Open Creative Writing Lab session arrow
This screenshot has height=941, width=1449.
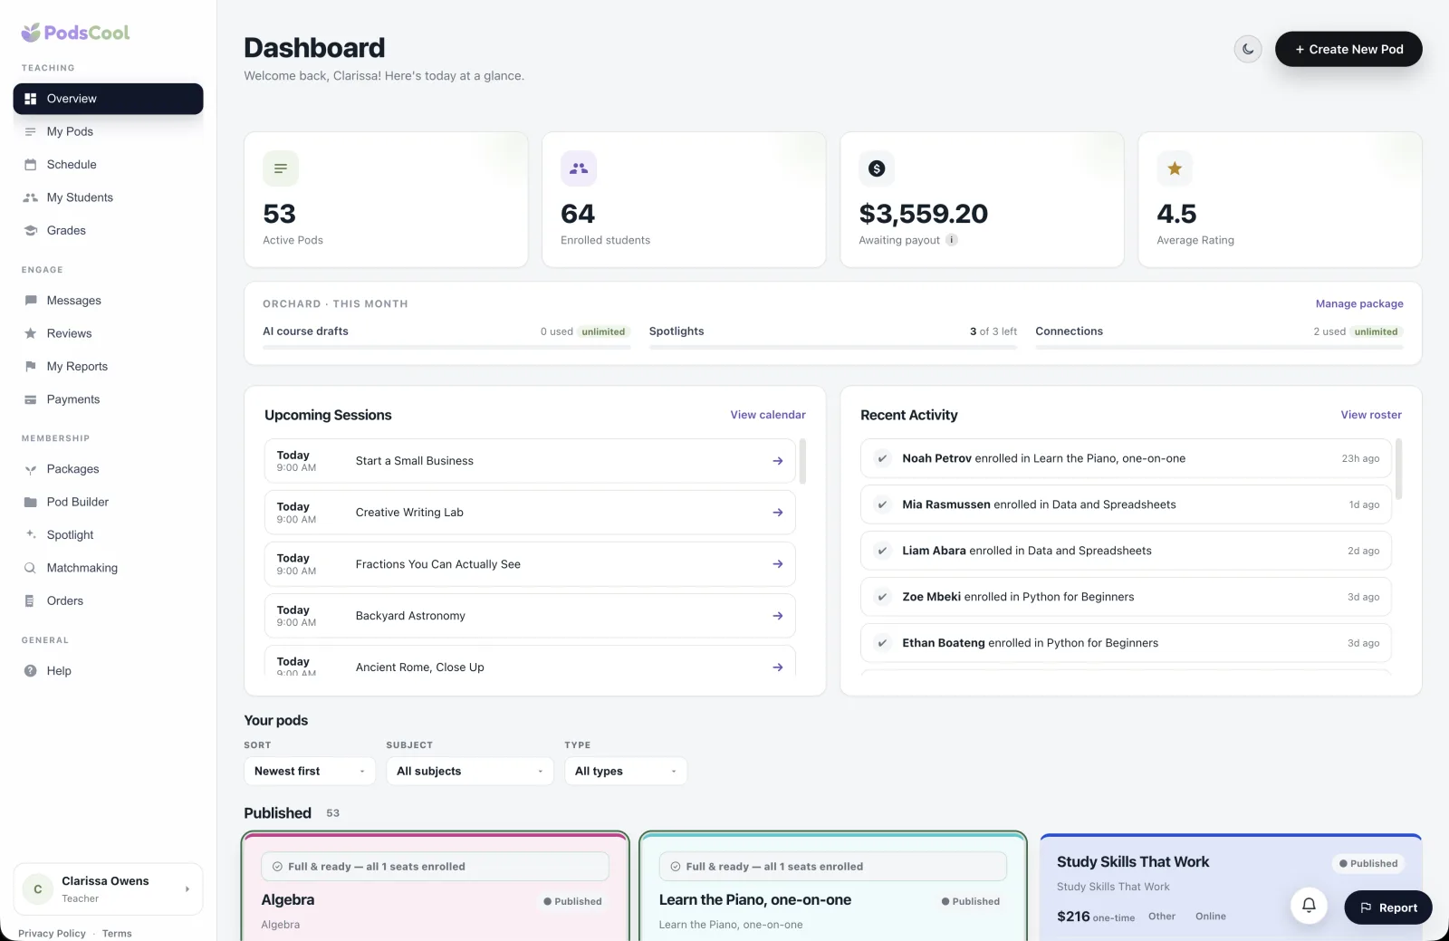tap(778, 513)
